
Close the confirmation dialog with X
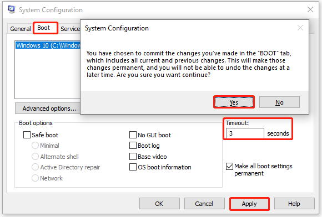[300, 28]
